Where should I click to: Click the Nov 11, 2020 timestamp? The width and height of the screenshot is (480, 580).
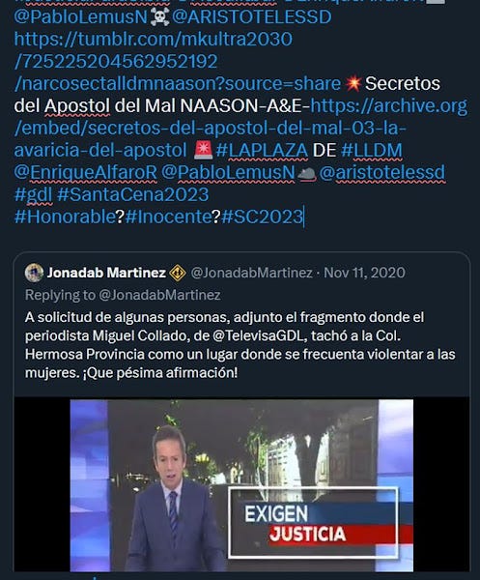point(364,273)
